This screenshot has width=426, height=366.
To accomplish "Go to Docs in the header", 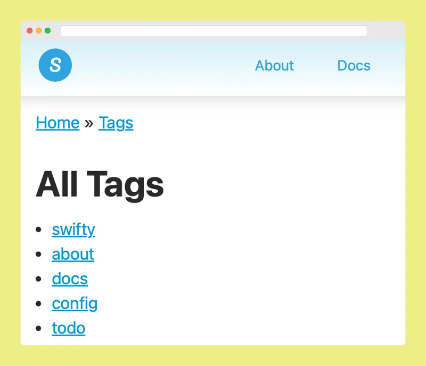I will [x=354, y=65].
